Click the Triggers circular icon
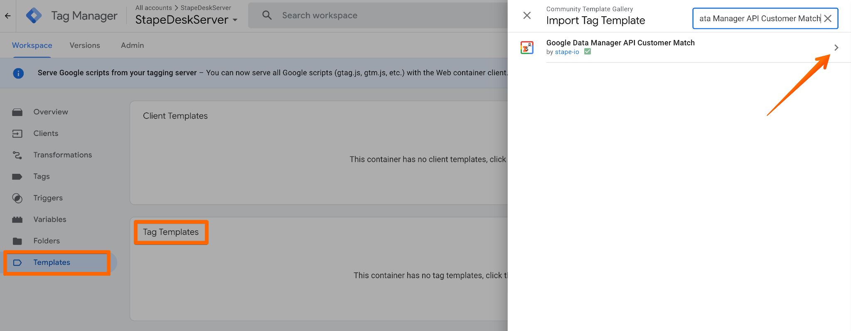The height and width of the screenshot is (331, 851). pyautogui.click(x=17, y=198)
